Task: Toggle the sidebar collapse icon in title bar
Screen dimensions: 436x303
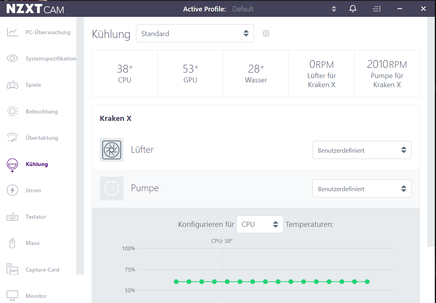Action: [377, 9]
